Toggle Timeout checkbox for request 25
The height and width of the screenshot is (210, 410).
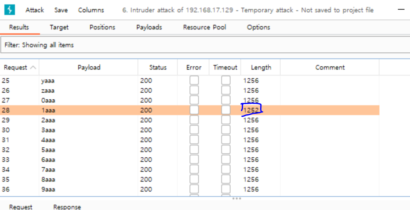[x=226, y=80]
